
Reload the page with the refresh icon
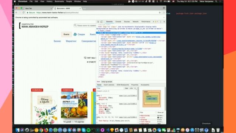tap(24, 13)
